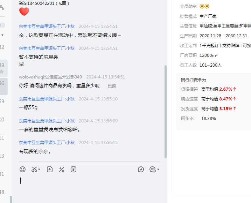Click the '回头率' label
This screenshot has width=251, height=203.
(187, 119)
